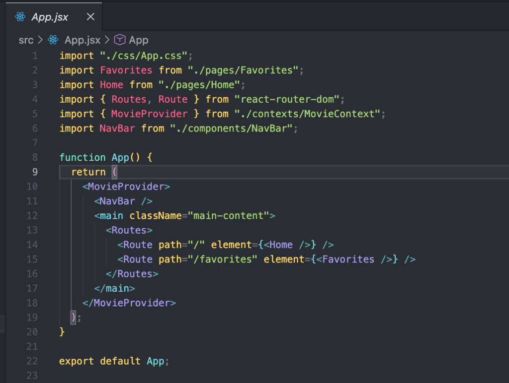Image resolution: width=509 pixels, height=383 pixels.
Task: Close the App.jsx editor tab
Action: click(x=90, y=17)
